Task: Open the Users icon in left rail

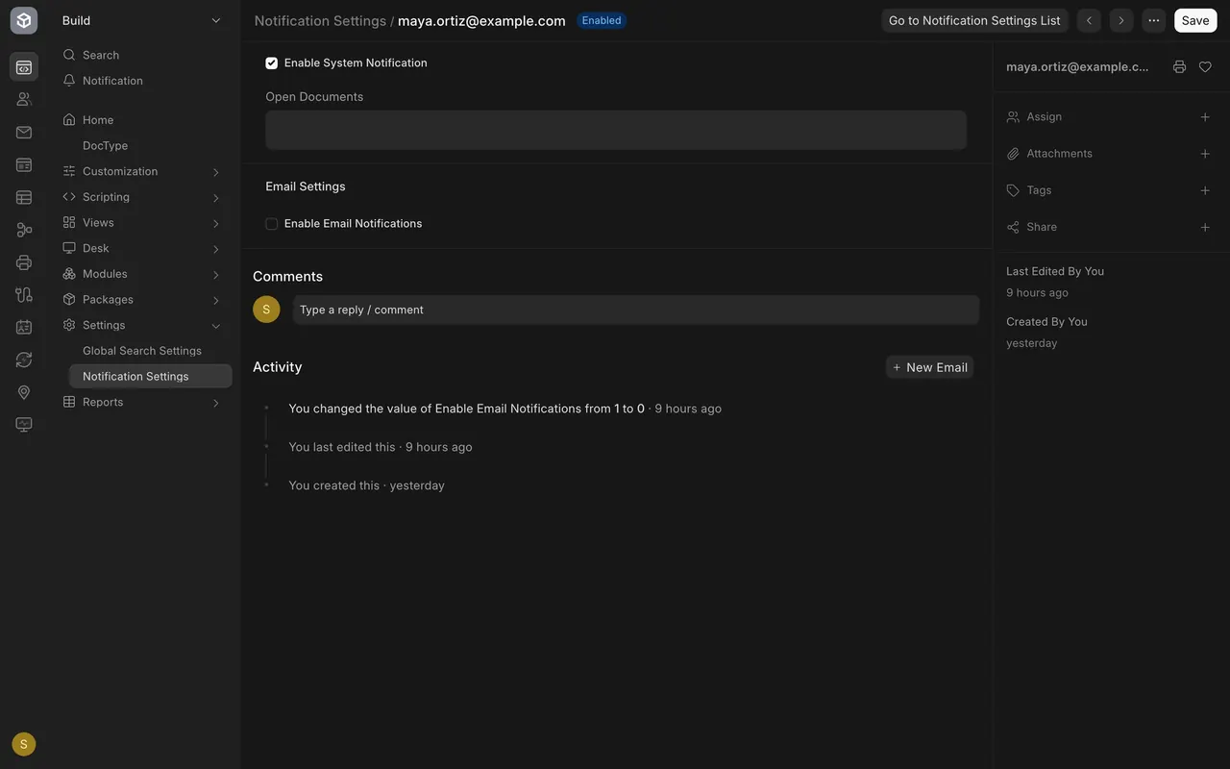Action: point(24,99)
